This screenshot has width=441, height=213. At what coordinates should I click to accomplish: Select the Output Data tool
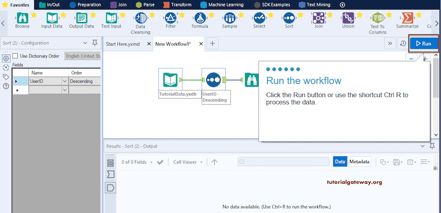coord(82,18)
